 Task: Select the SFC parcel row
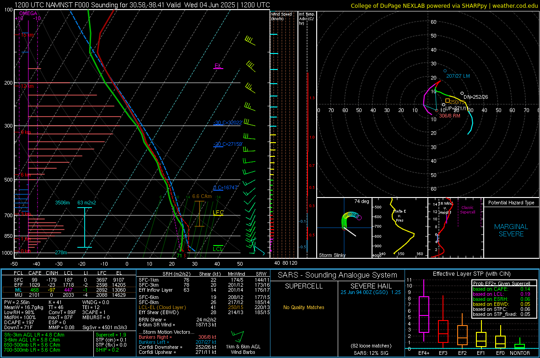[x=69, y=280]
